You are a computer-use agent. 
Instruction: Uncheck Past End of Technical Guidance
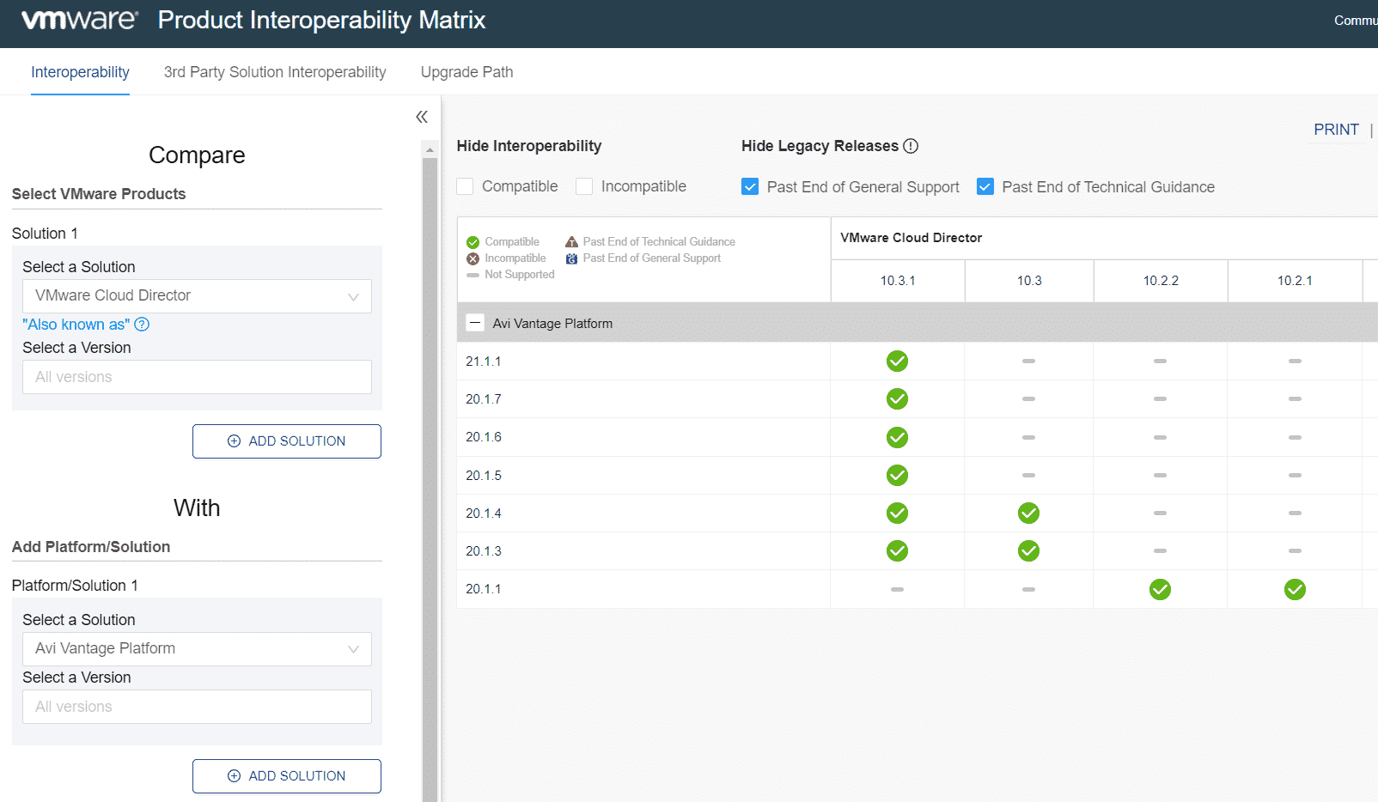985,186
